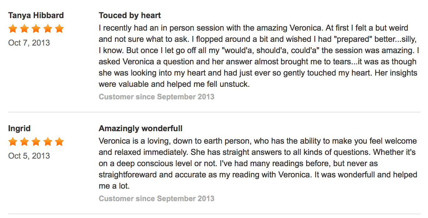This screenshot has width=428, height=218.
Task: Click the second star in Ingrid's rating
Action: coord(24,142)
